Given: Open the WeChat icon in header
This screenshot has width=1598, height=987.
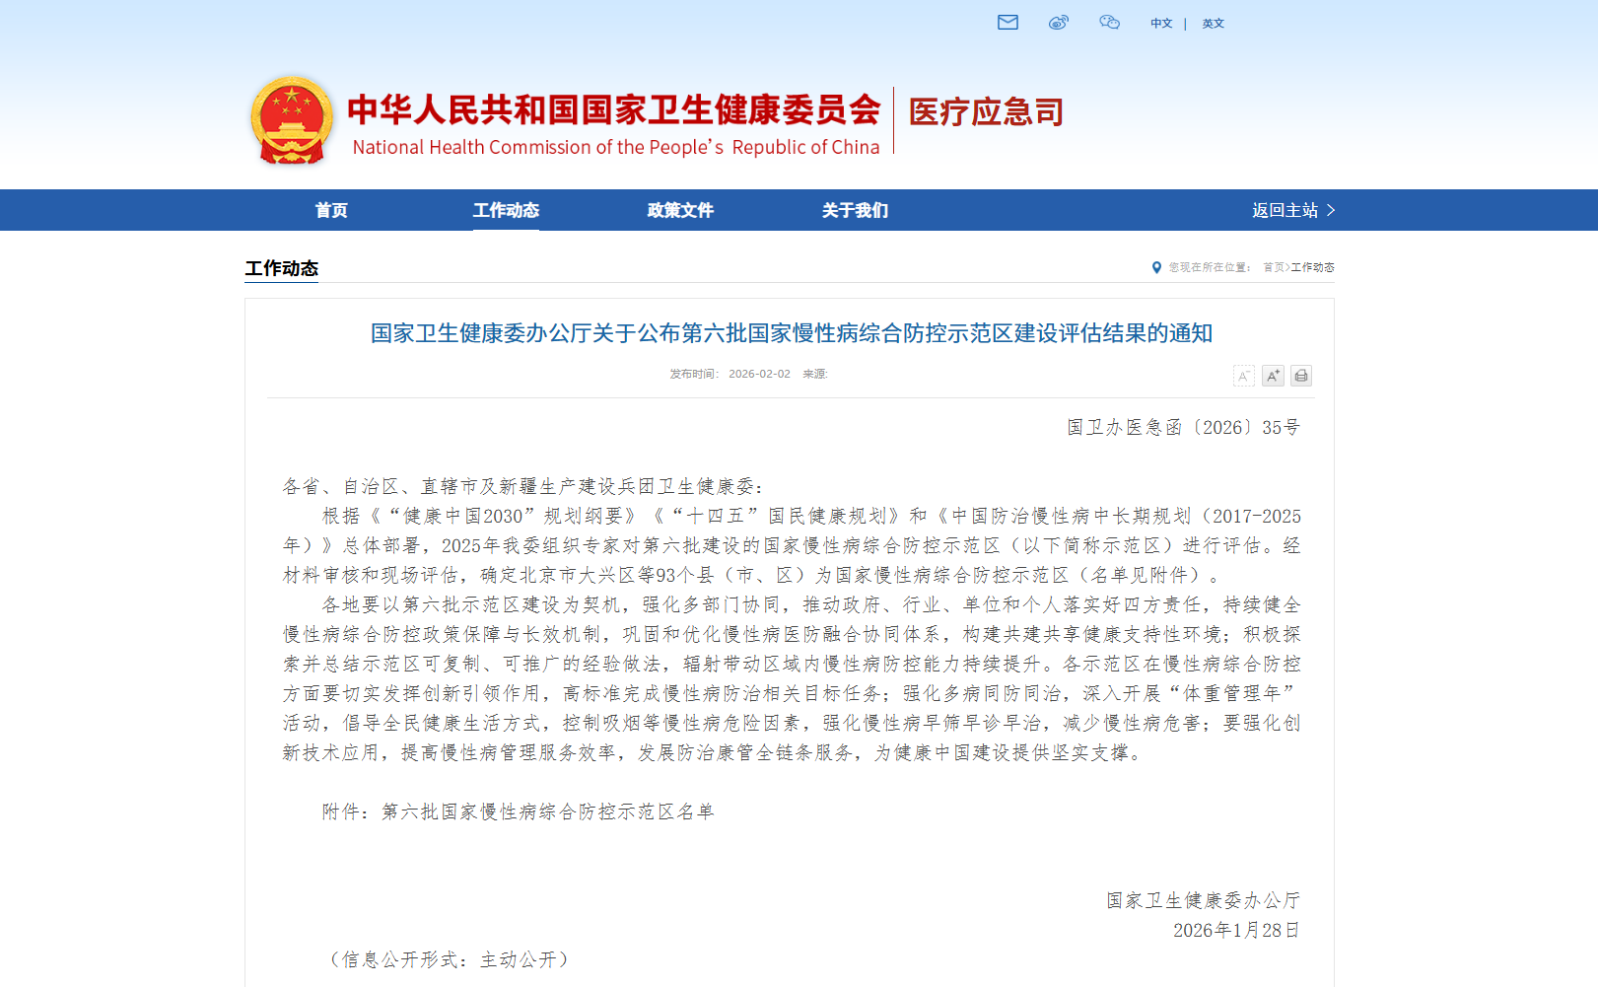Looking at the screenshot, I should [x=1109, y=23].
